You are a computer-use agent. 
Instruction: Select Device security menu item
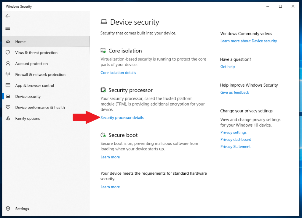[46, 96]
